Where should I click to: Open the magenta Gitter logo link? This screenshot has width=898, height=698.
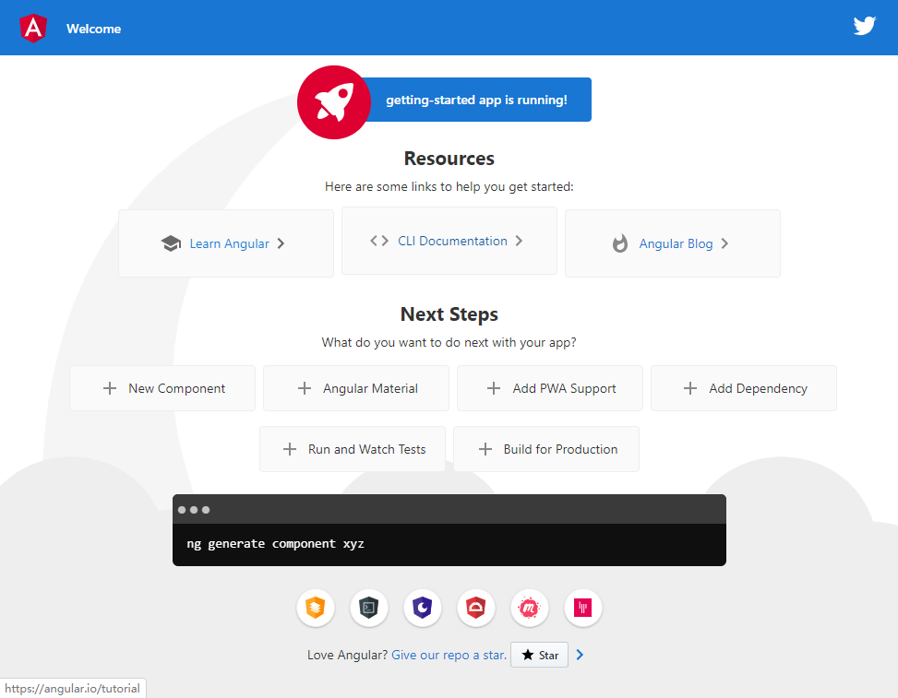click(583, 608)
